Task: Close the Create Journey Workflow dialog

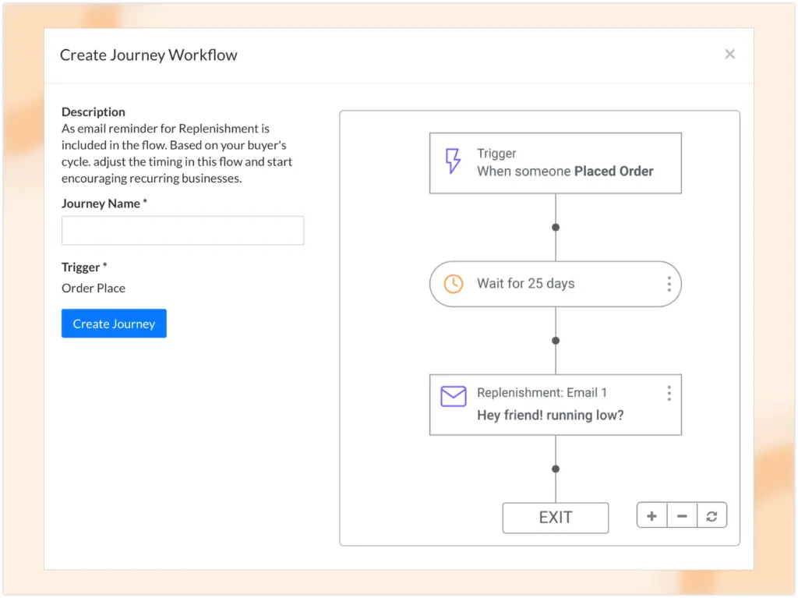Action: (729, 54)
